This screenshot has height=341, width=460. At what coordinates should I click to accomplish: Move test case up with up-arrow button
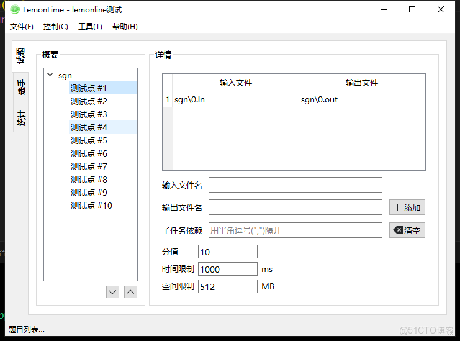[130, 292]
